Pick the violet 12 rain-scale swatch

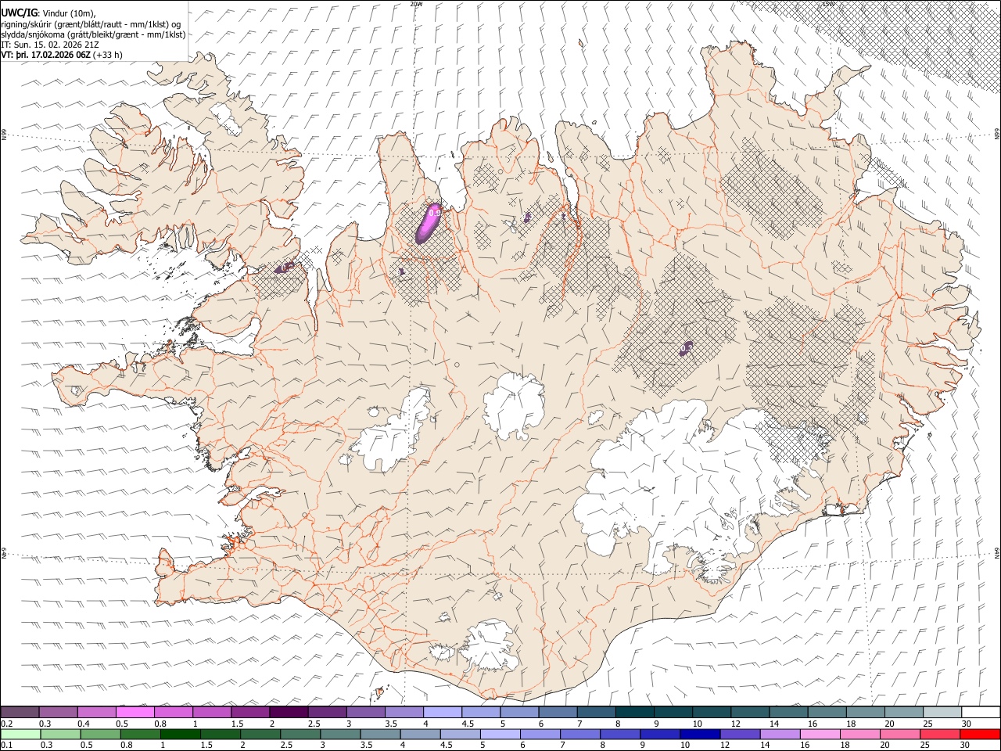click(740, 734)
